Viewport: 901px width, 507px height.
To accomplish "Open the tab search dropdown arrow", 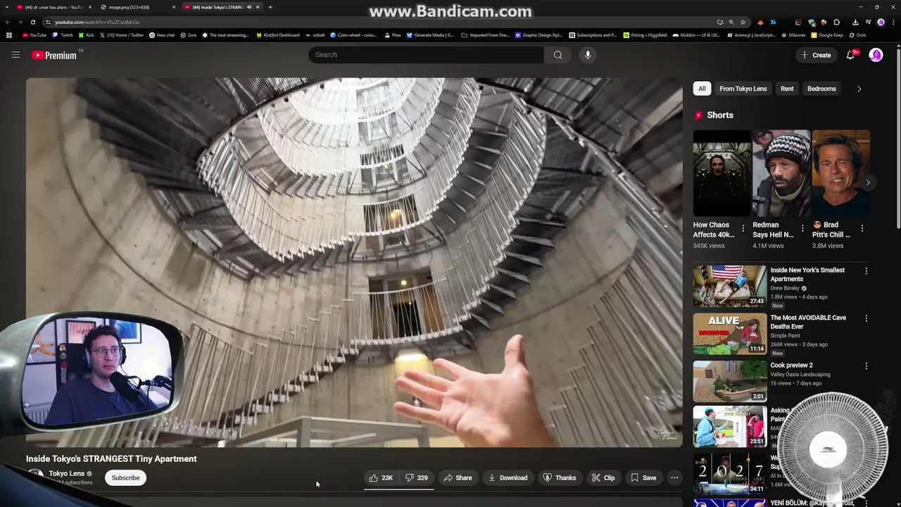I will [x=7, y=7].
